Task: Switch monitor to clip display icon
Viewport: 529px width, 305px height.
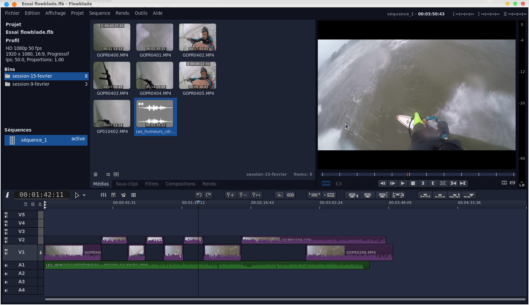Action: coord(339,183)
